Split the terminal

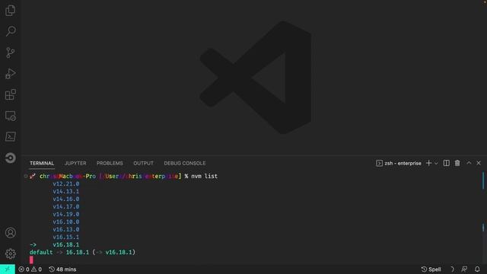point(447,163)
